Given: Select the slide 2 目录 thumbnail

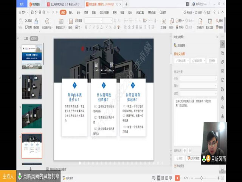Looking at the screenshot, I should tap(32, 86).
